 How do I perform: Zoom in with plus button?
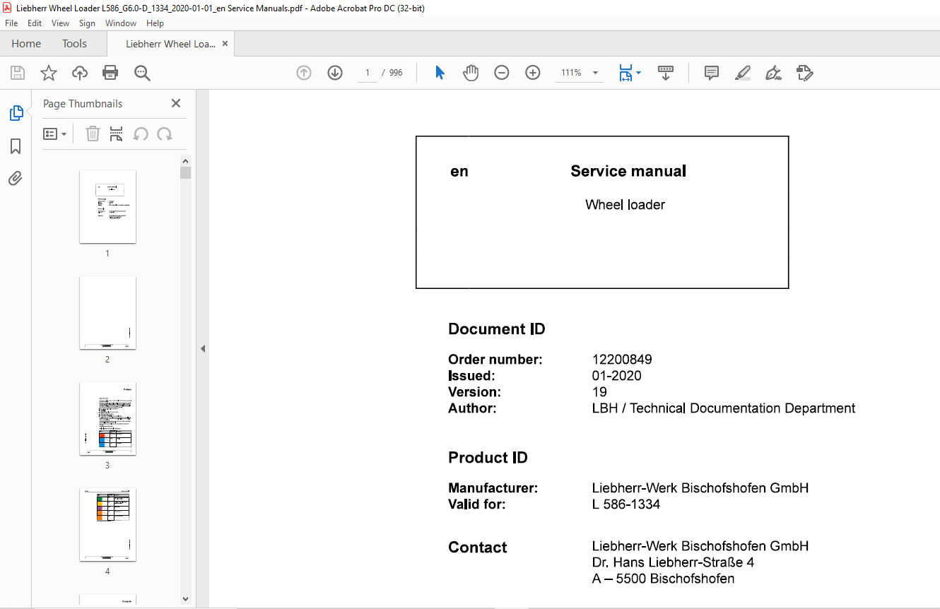(x=533, y=73)
